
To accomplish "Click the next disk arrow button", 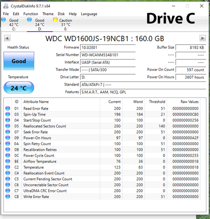I will tap(202, 38).
